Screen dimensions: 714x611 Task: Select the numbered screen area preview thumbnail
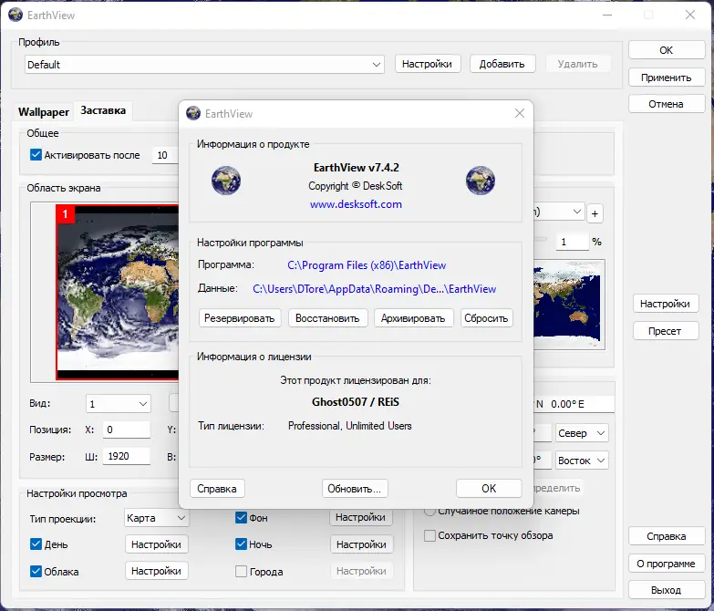click(118, 292)
